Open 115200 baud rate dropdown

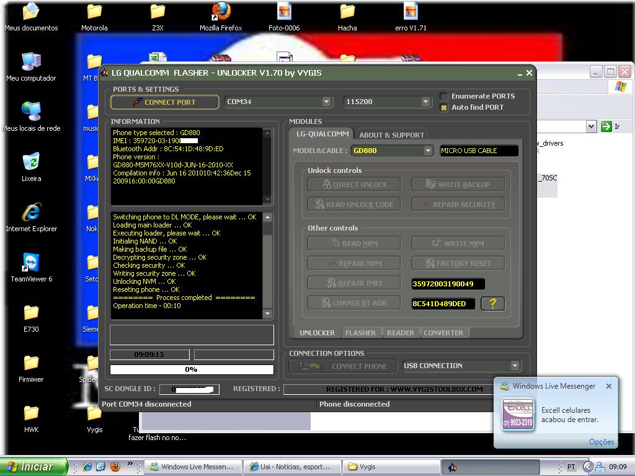(x=425, y=102)
